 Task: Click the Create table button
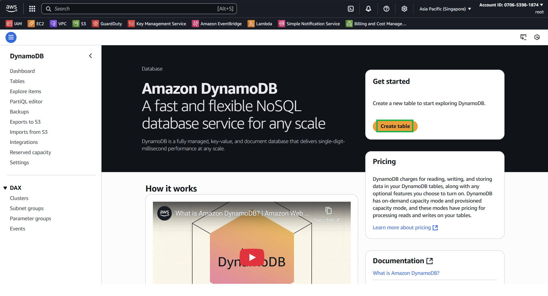pyautogui.click(x=395, y=126)
